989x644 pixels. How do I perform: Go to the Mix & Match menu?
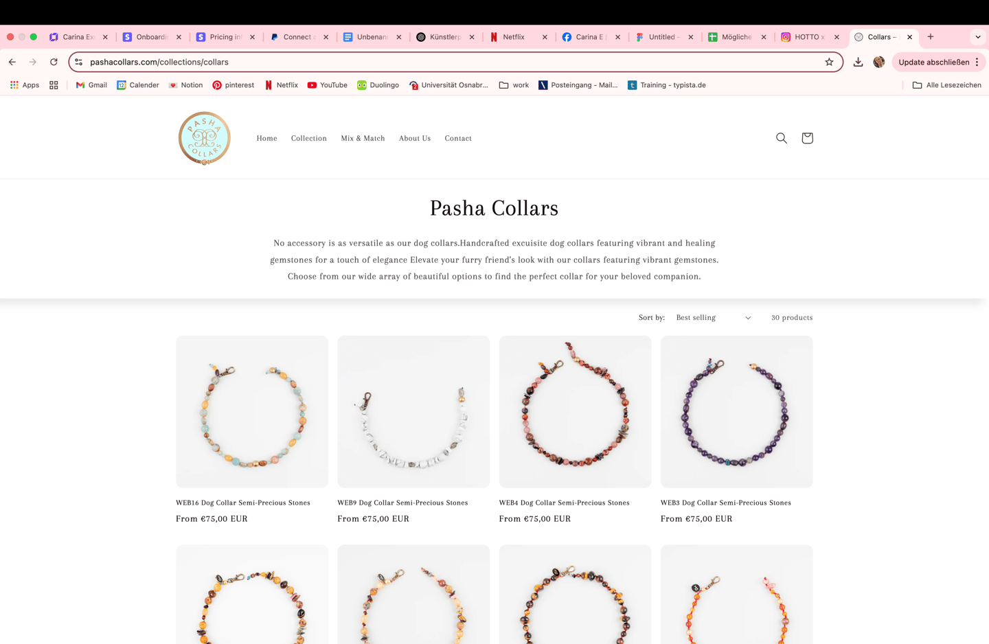[x=363, y=139]
